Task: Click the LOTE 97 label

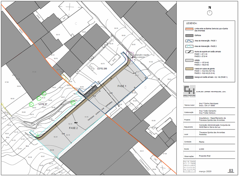Action: pos(43,104)
